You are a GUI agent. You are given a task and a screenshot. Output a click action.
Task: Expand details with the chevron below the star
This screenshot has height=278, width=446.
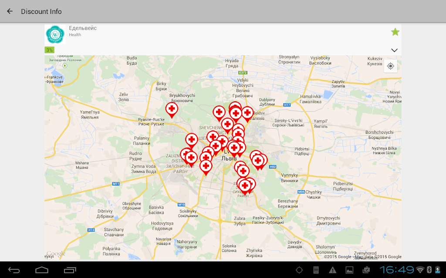(394, 50)
